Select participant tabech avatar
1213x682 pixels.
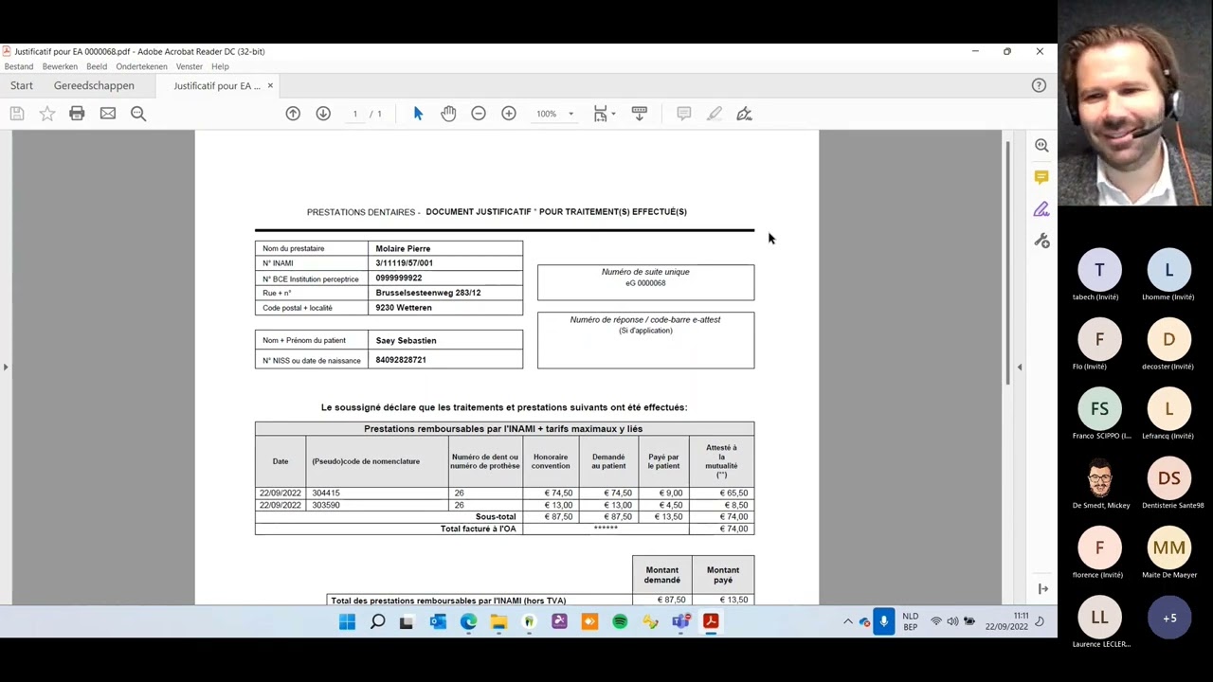pos(1099,270)
